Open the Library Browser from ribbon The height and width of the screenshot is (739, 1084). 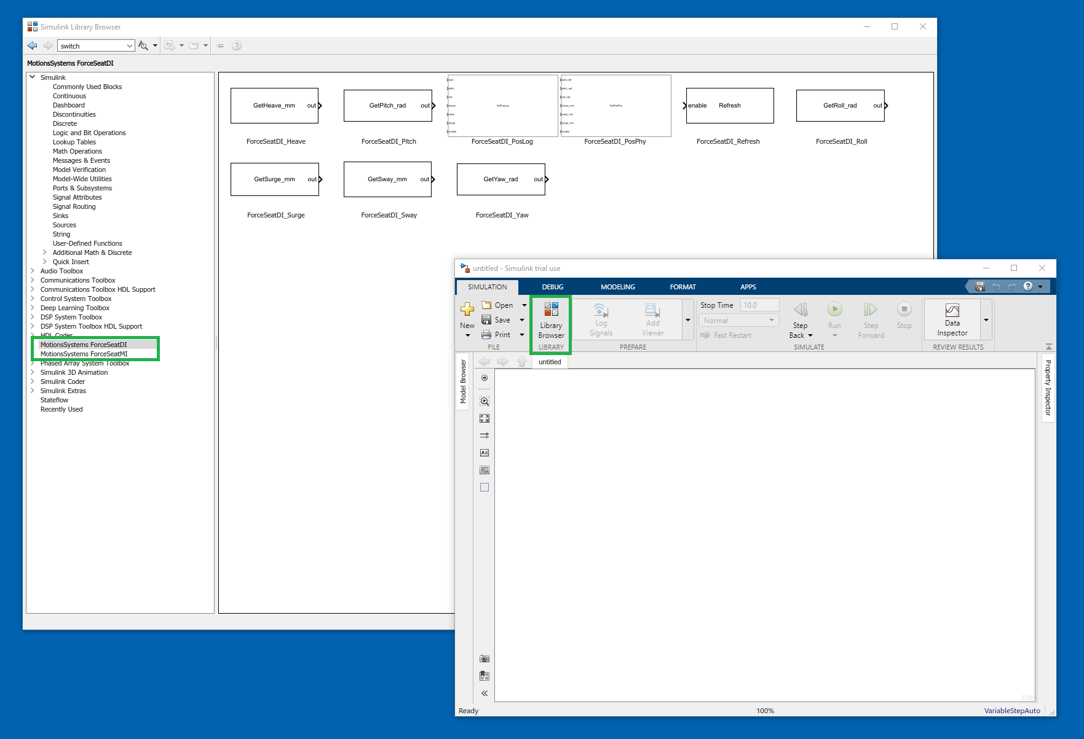pyautogui.click(x=551, y=321)
